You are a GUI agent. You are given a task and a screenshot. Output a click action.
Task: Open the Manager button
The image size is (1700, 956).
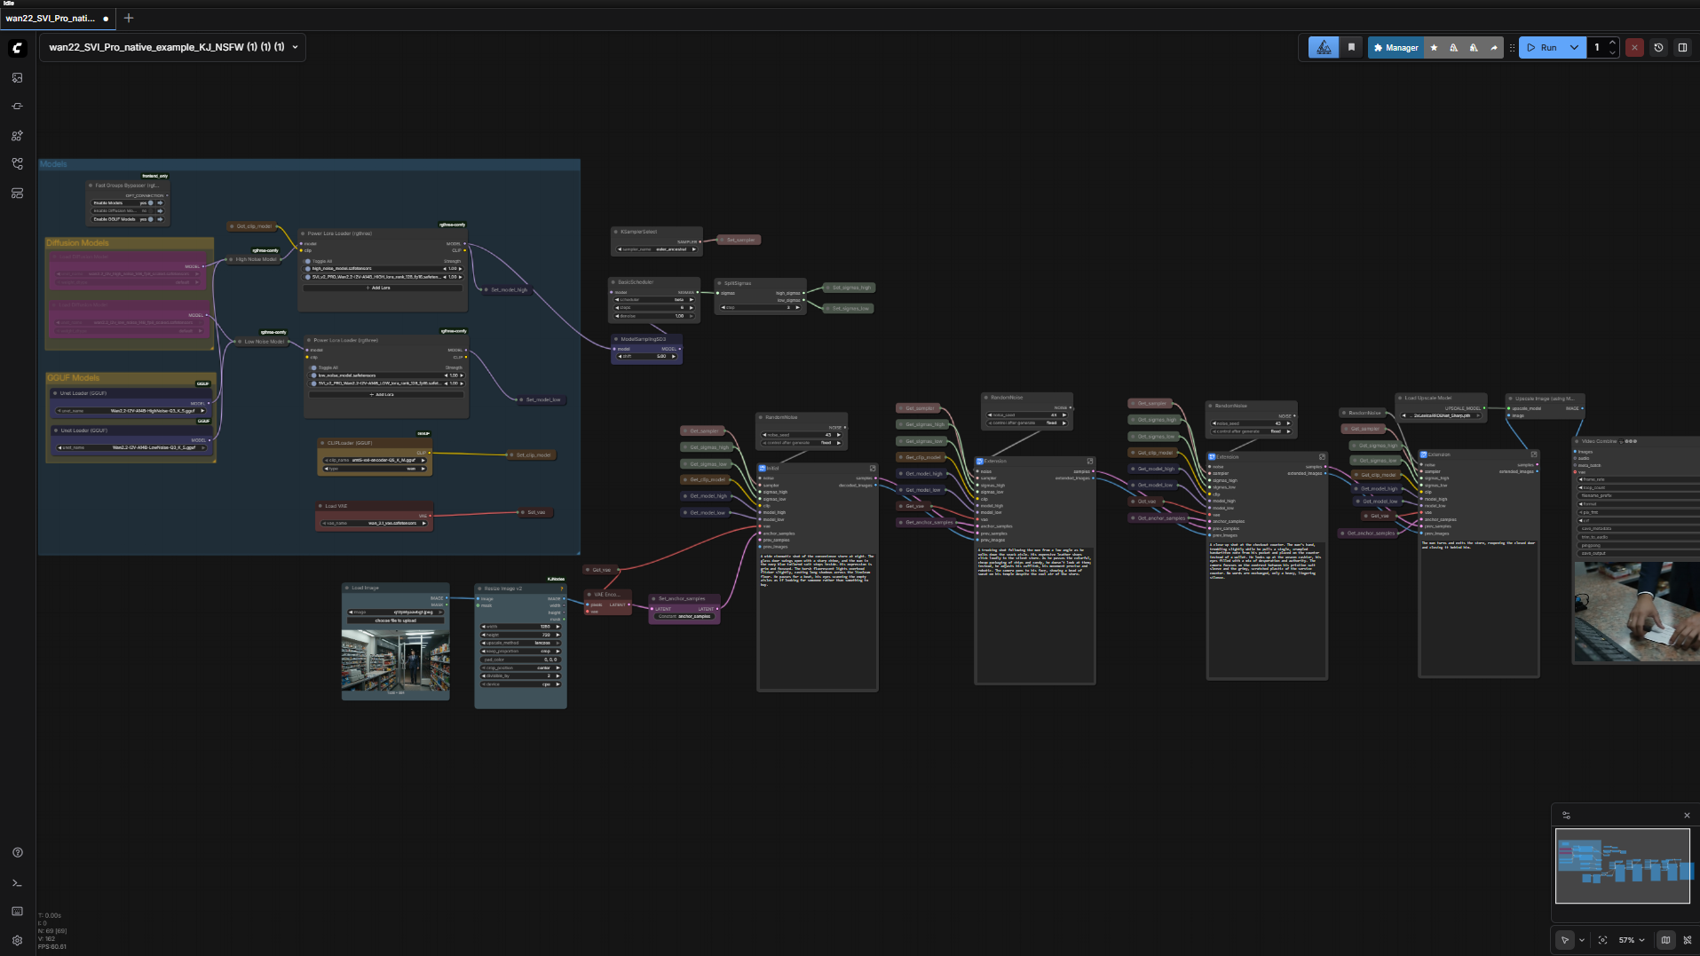point(1395,48)
